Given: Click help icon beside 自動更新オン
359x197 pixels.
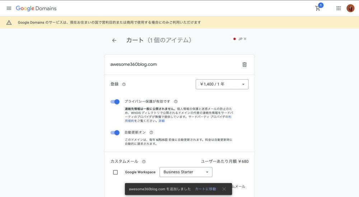Looking at the screenshot, I should pyautogui.click(x=151, y=132).
